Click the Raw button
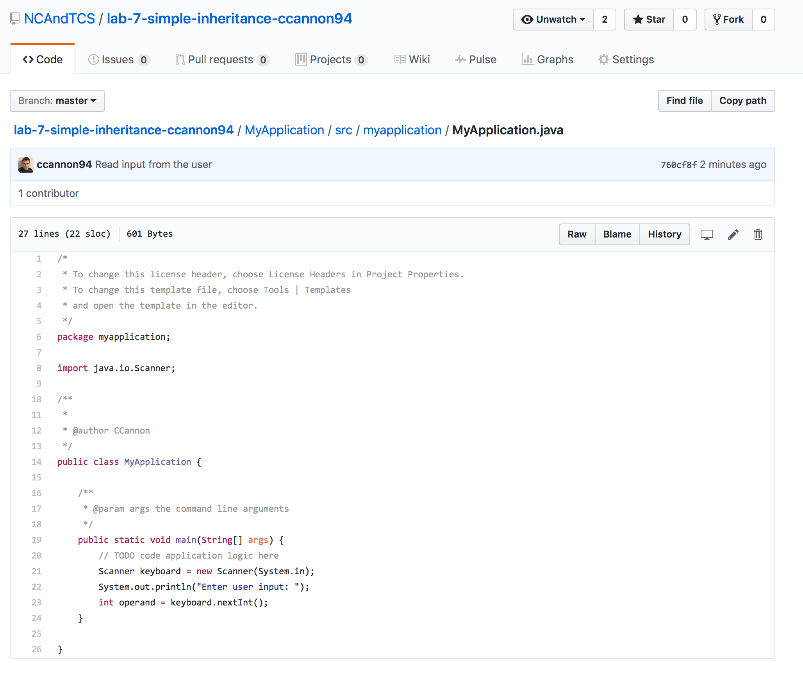The image size is (803, 675). (577, 234)
